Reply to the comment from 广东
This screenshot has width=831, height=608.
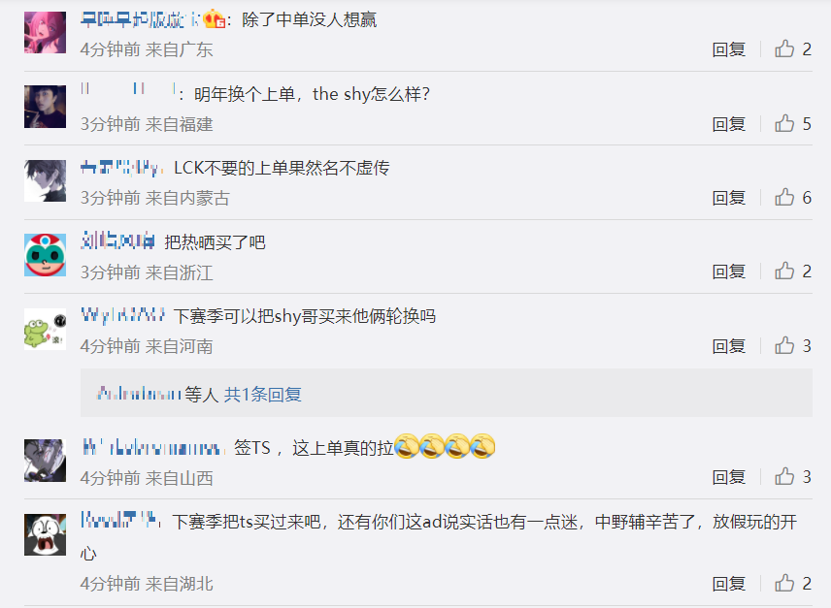click(729, 49)
